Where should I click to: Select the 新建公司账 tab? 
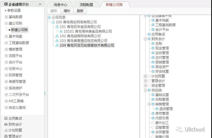coord(114,5)
